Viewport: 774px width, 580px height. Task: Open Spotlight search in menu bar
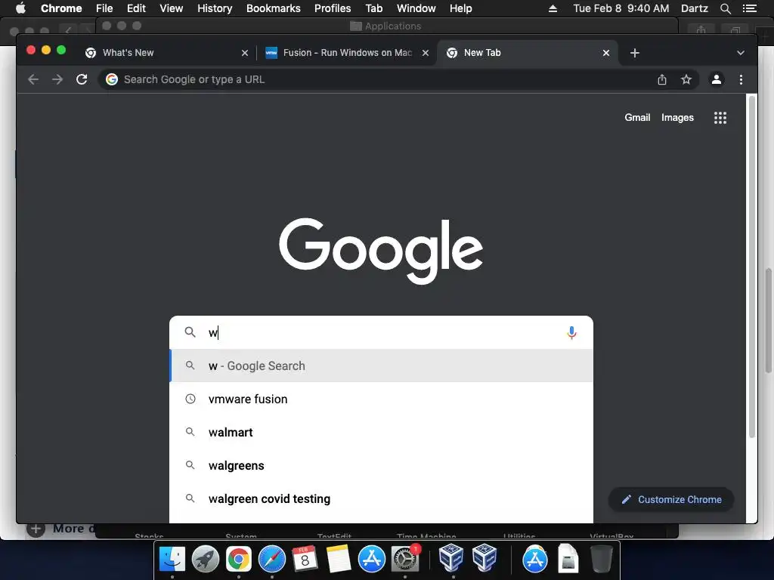[x=725, y=8]
